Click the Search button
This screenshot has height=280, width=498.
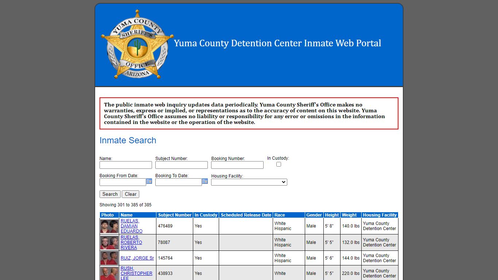pyautogui.click(x=110, y=194)
